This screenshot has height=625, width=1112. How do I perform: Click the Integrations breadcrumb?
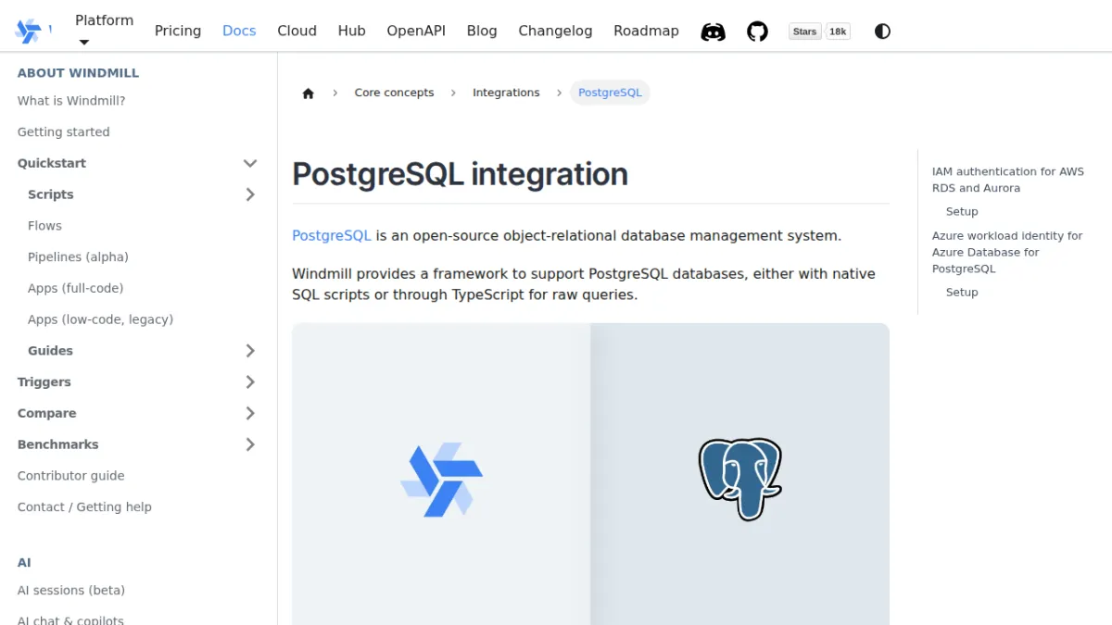coord(506,93)
